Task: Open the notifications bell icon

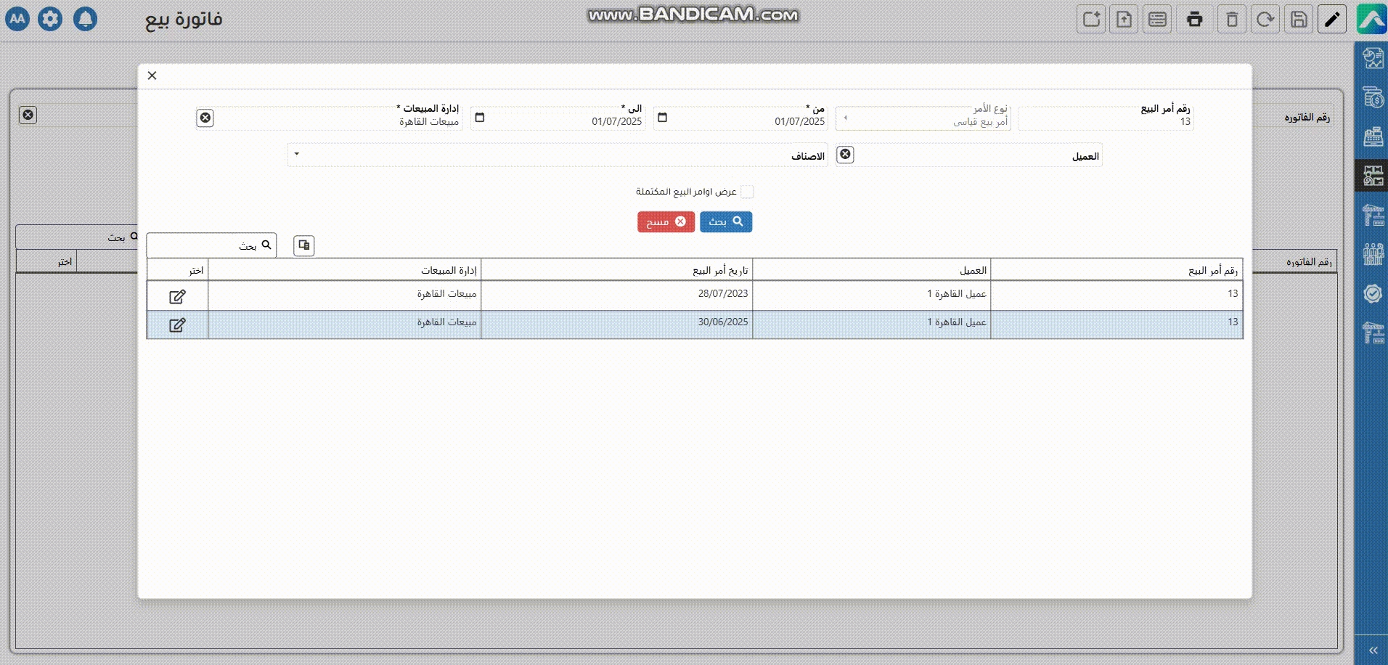Action: (85, 19)
